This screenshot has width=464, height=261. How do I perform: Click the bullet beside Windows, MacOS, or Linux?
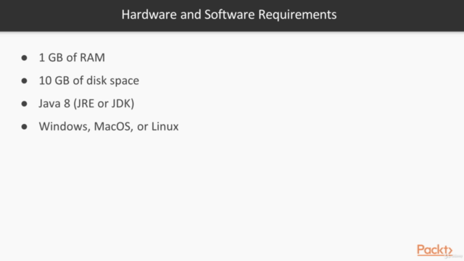24,127
